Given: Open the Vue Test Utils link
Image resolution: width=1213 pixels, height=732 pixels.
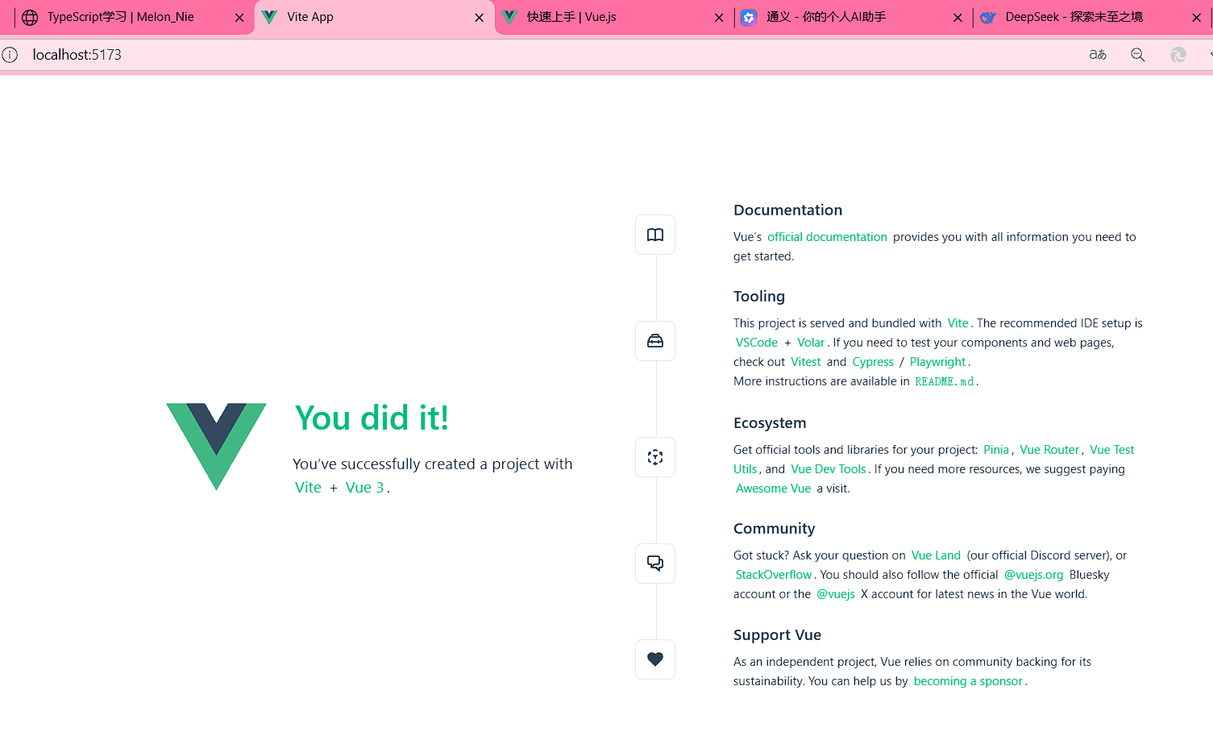Looking at the screenshot, I should tap(1112, 450).
